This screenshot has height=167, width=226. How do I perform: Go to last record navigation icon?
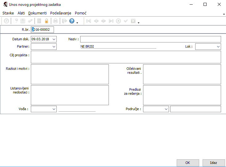[x=111, y=21]
